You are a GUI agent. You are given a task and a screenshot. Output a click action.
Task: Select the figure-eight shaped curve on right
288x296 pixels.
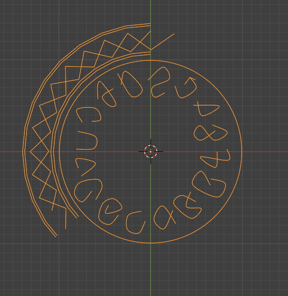(x=211, y=133)
